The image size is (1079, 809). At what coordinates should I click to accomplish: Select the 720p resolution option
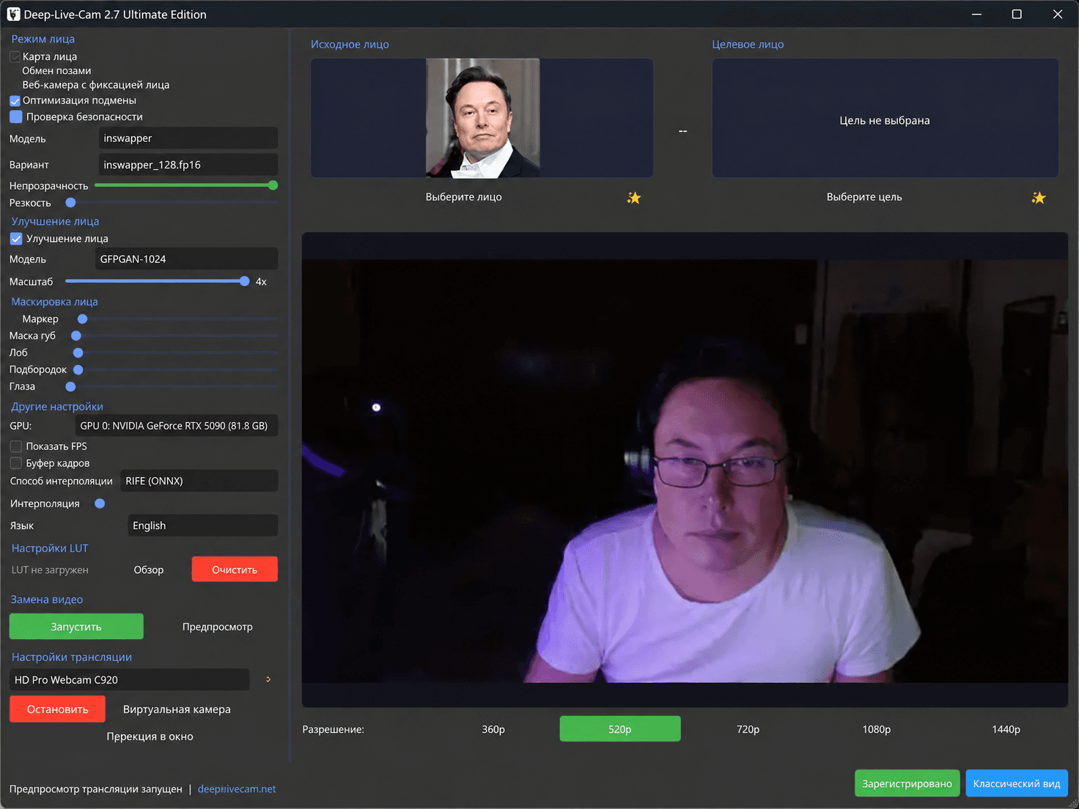point(748,729)
